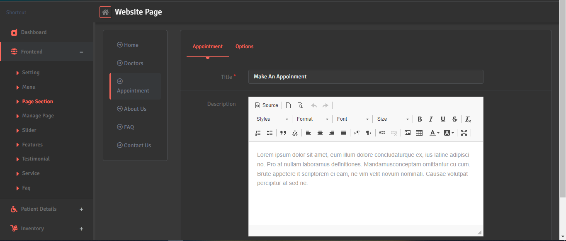
Task: Add a blockquote to the description
Action: tap(283, 133)
